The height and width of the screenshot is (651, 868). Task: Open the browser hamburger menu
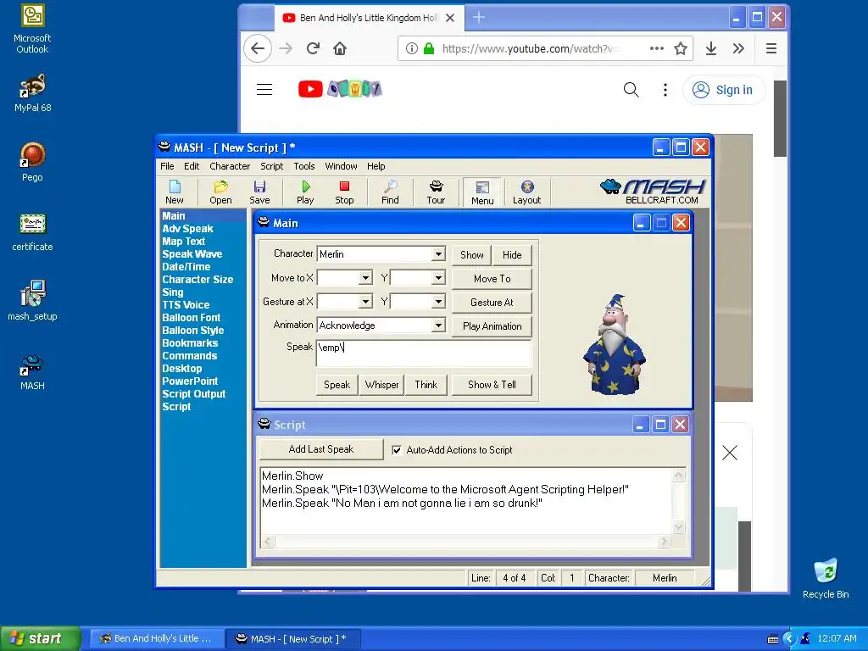coord(771,48)
